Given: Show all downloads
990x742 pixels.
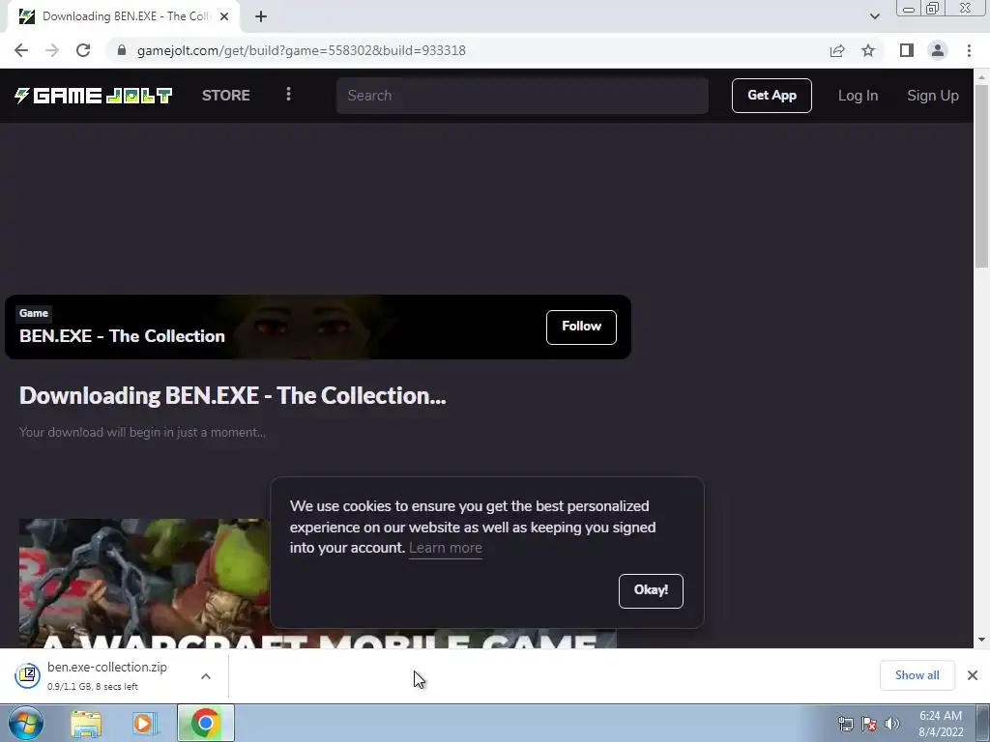Looking at the screenshot, I should pyautogui.click(x=917, y=675).
